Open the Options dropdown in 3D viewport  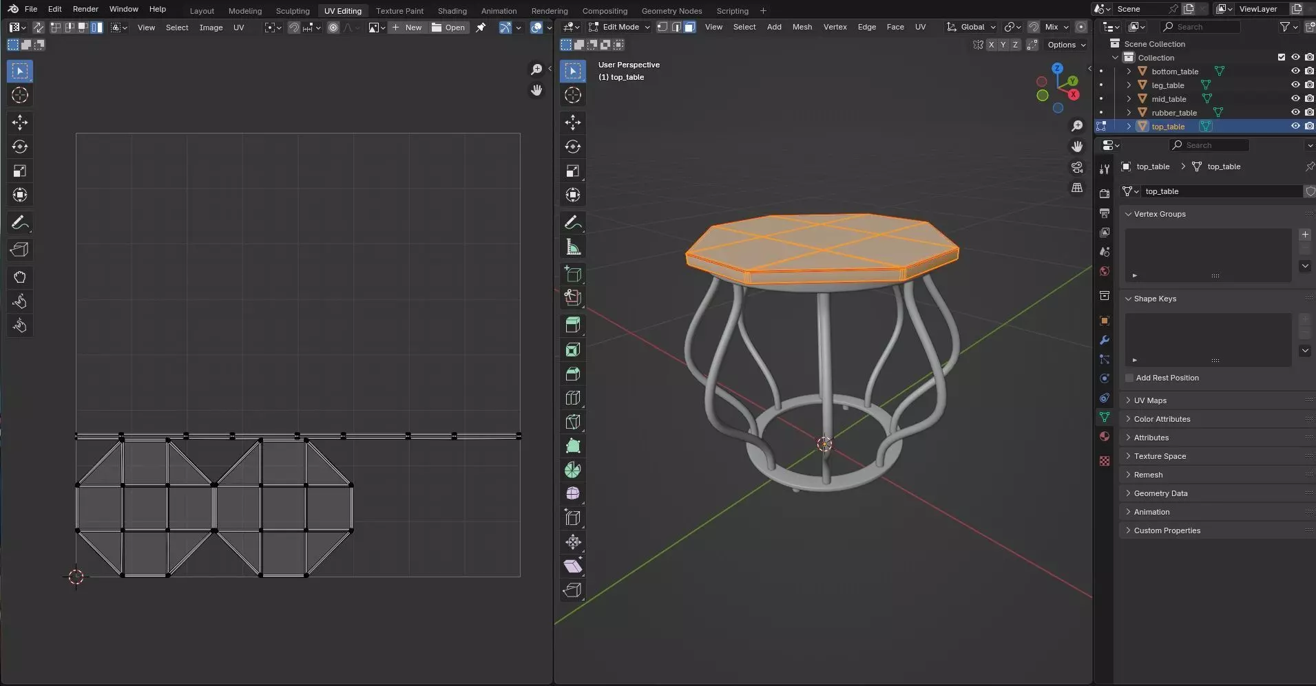click(x=1067, y=45)
